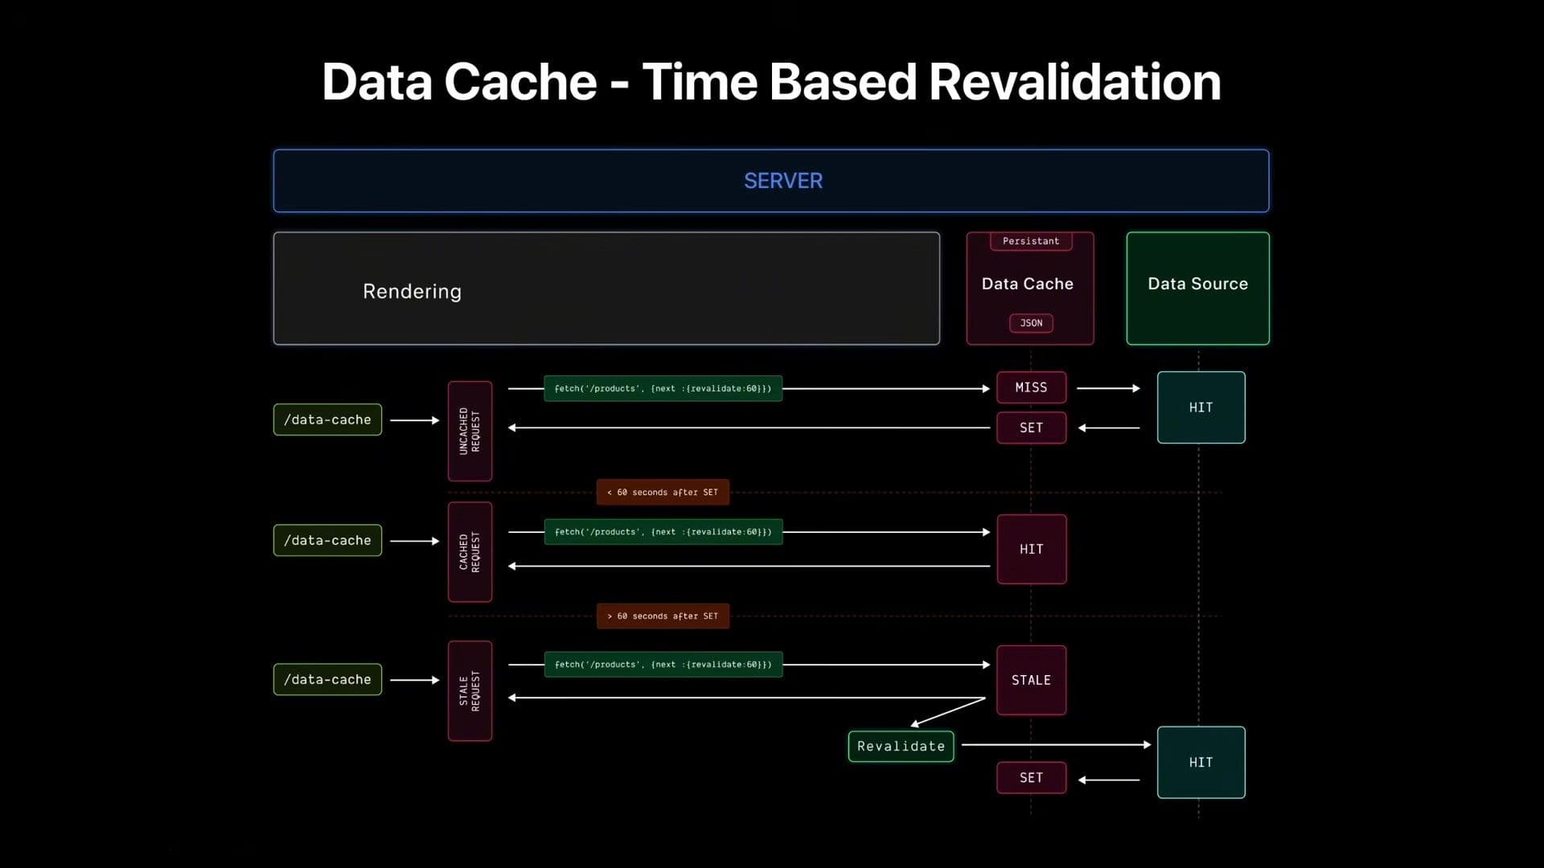Open the top /data-cache link
The height and width of the screenshot is (868, 1544).
pyautogui.click(x=326, y=419)
